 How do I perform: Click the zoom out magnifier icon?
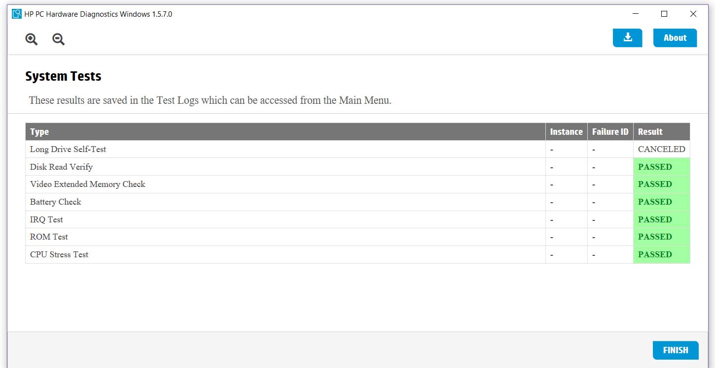(x=58, y=39)
